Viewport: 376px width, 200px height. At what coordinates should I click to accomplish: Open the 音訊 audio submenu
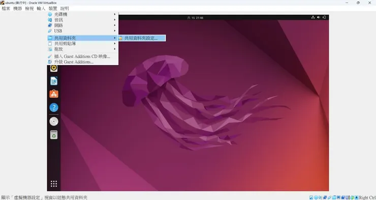82,20
